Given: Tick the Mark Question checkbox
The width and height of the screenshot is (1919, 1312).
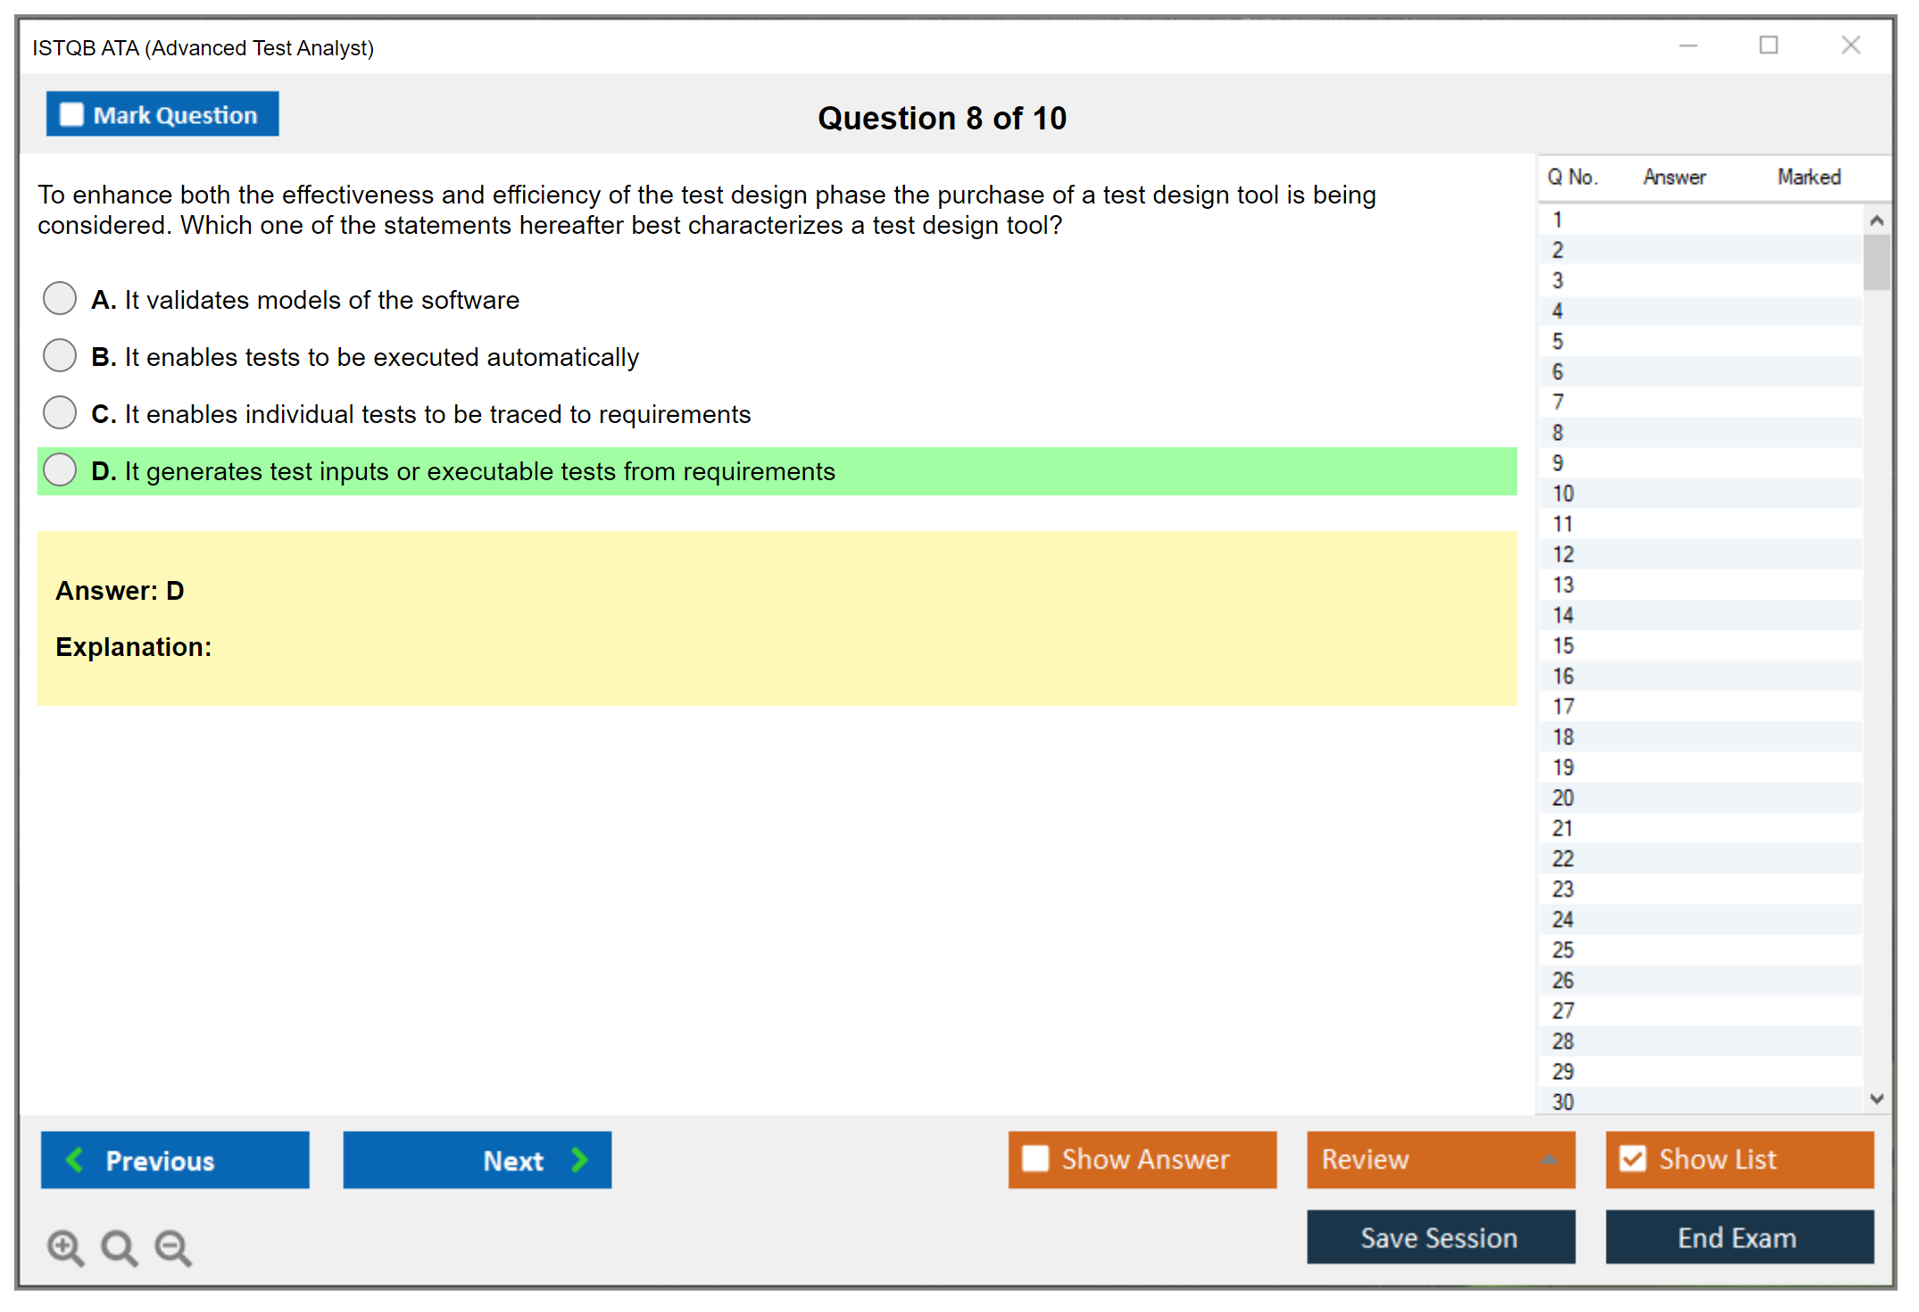Looking at the screenshot, I should point(71,115).
